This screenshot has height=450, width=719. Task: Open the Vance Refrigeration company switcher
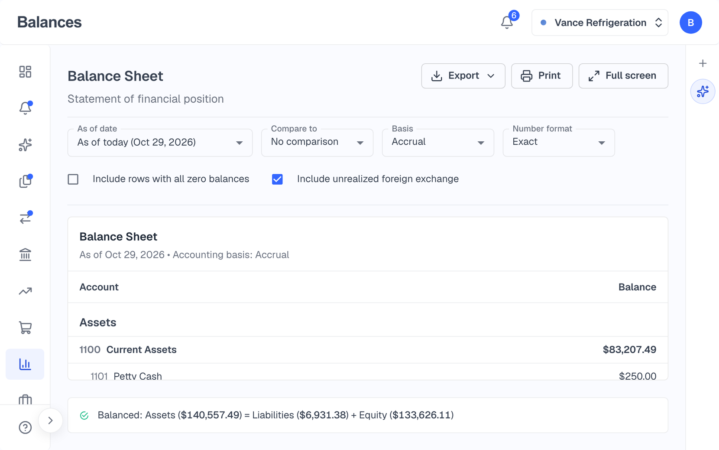pyautogui.click(x=600, y=23)
